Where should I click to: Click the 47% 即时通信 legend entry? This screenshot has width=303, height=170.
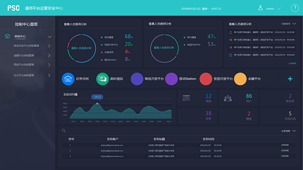click(199, 37)
